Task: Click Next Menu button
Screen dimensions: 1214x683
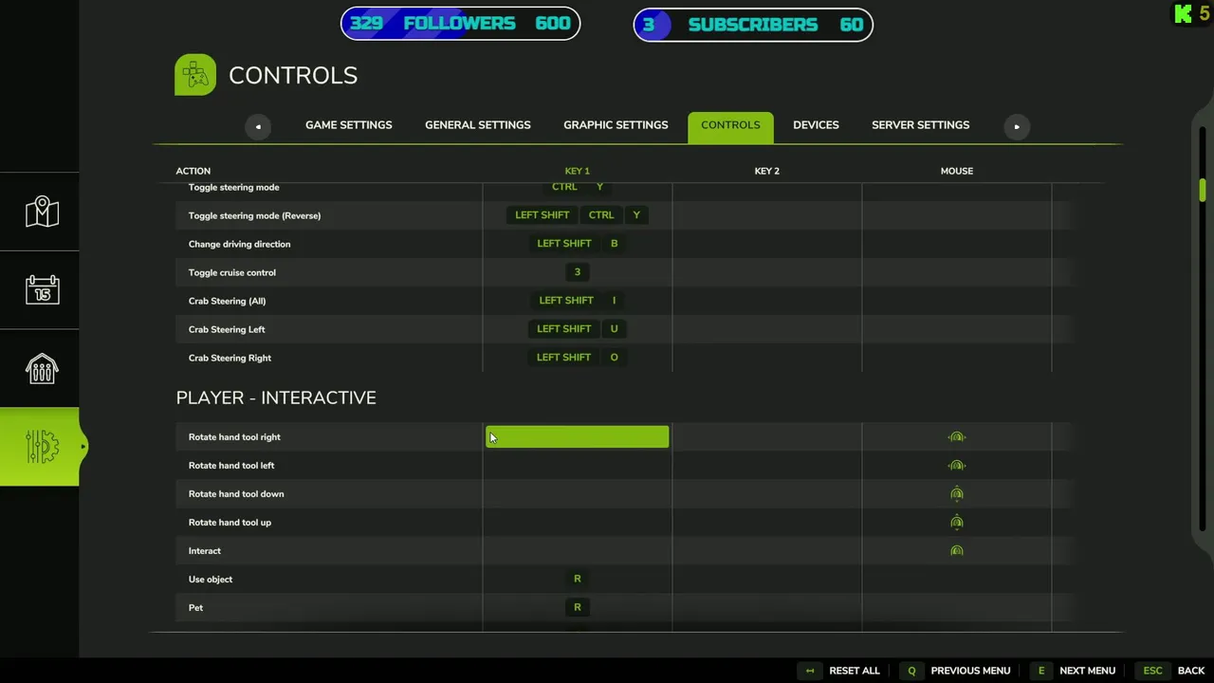Action: click(x=1087, y=671)
